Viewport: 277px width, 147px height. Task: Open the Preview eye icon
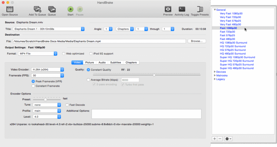pos(168,9)
